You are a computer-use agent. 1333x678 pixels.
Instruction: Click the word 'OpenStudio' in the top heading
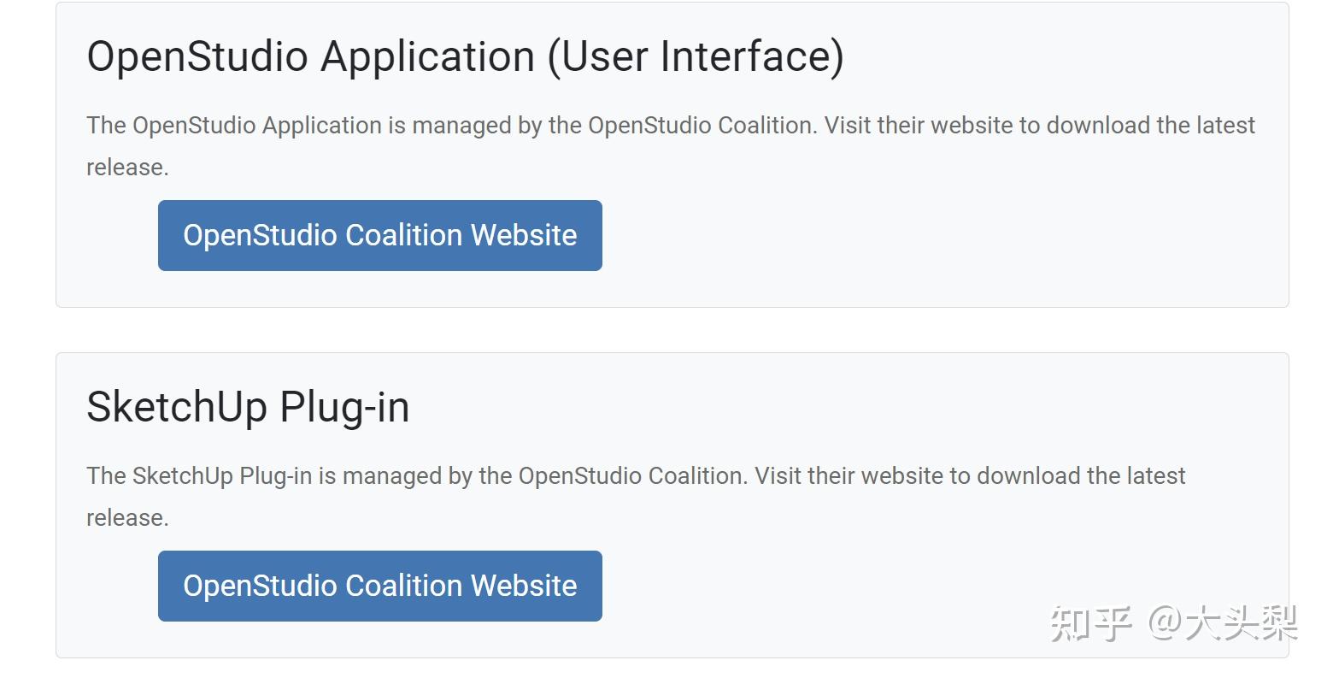click(x=197, y=56)
